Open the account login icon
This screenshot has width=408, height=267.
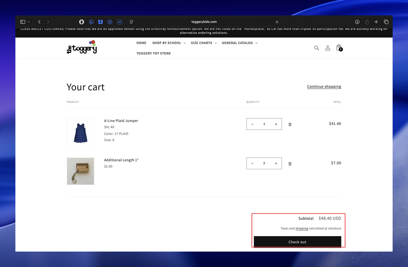point(328,48)
